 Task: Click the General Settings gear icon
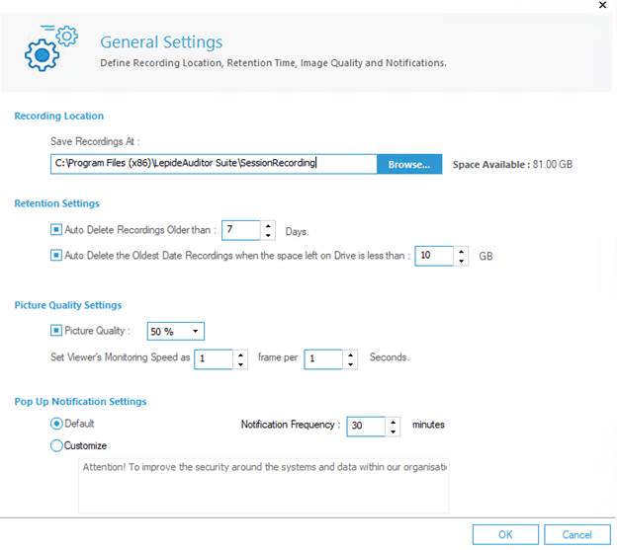(x=51, y=48)
